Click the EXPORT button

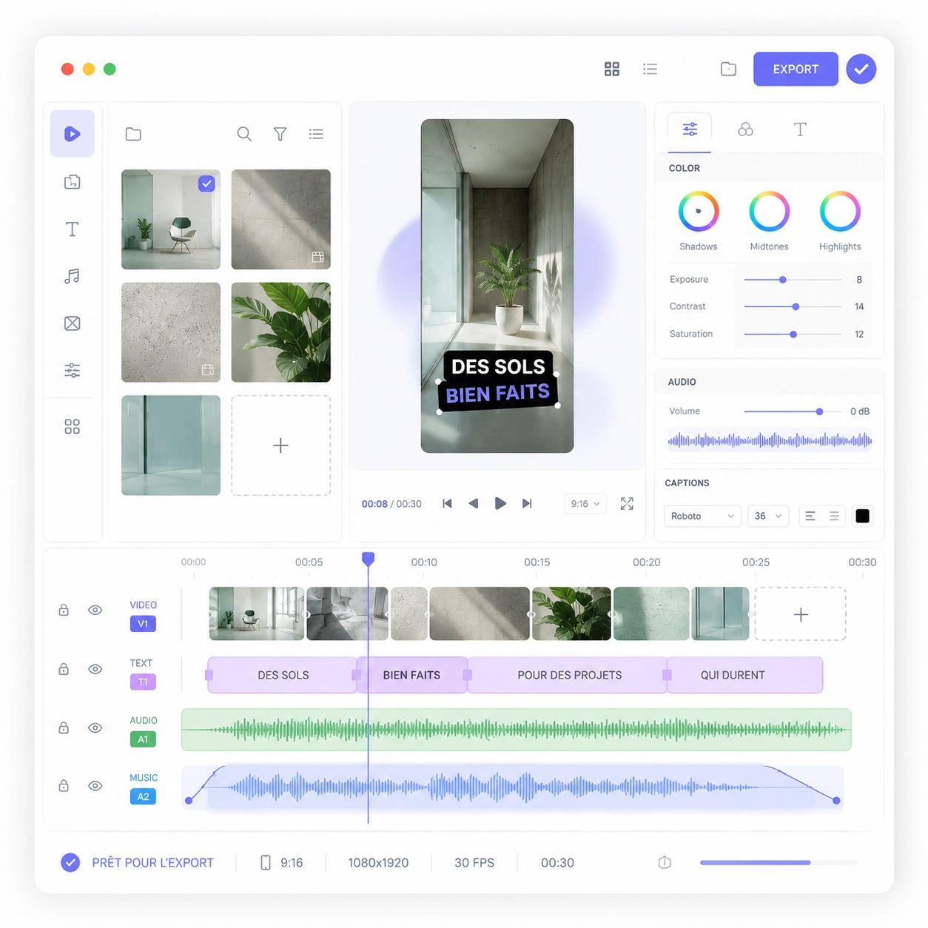(x=796, y=69)
